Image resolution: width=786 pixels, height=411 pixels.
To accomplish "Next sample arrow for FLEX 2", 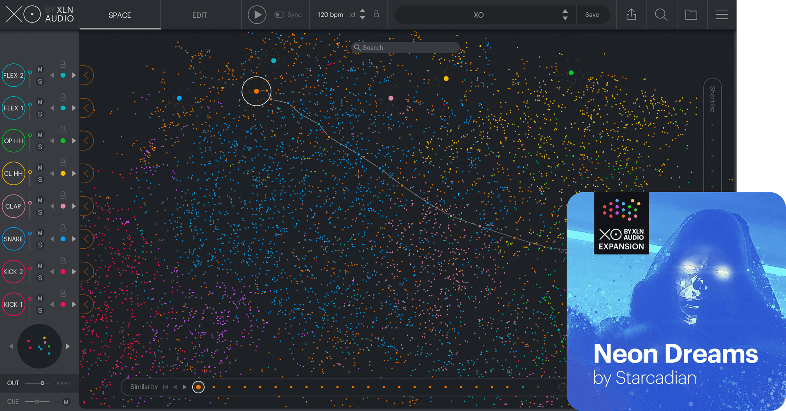I will coord(74,75).
